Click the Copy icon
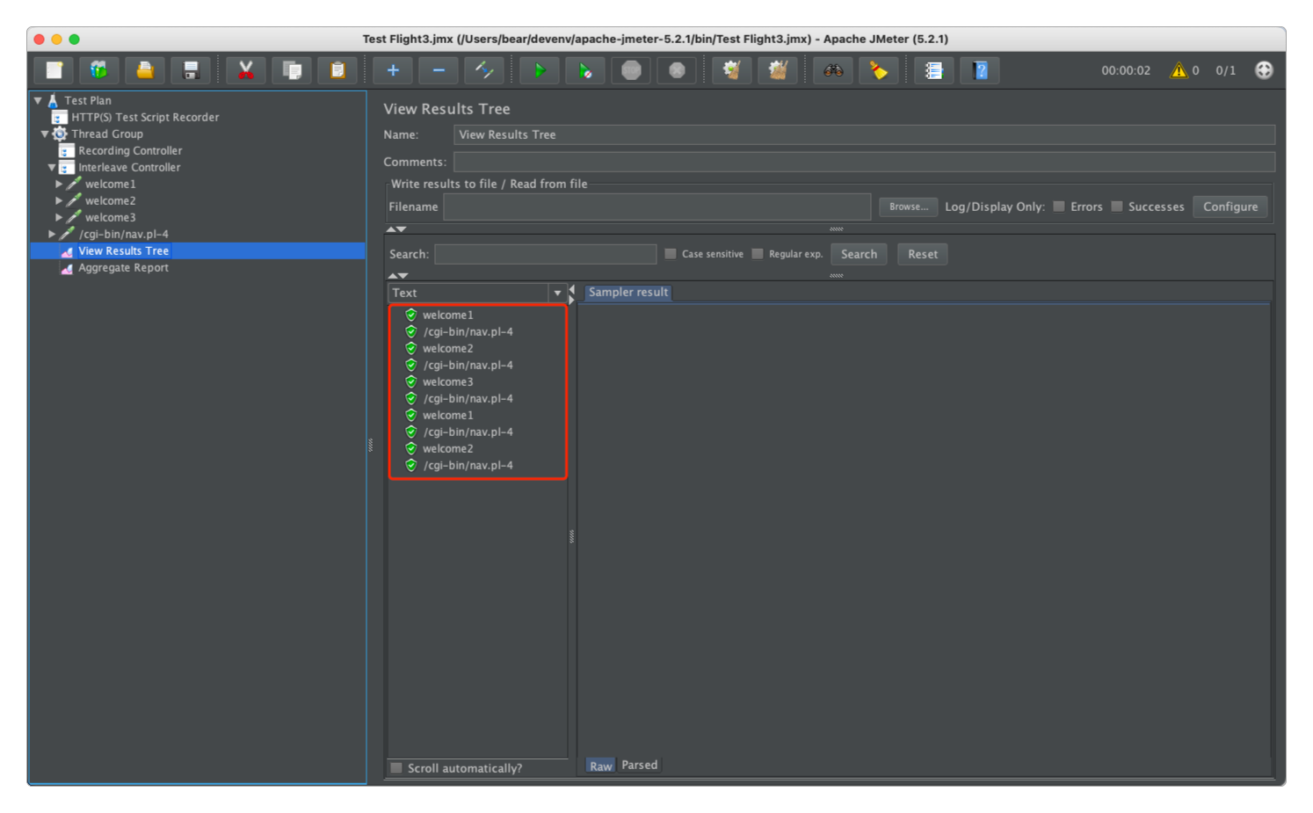The width and height of the screenshot is (1313, 813). [292, 70]
